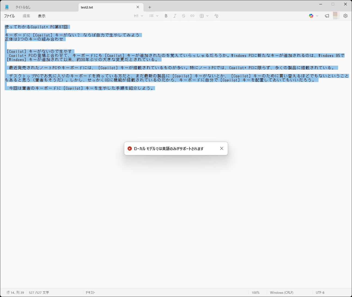
Task: Toggle italic formatting
Action: tap(175, 16)
